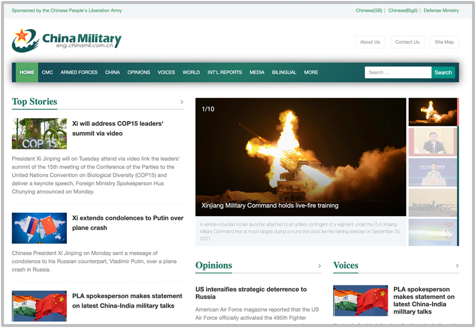The width and height of the screenshot is (476, 328).
Task: Open the India-China flags thumbnail in Top Stories
Action: pyautogui.click(x=39, y=306)
